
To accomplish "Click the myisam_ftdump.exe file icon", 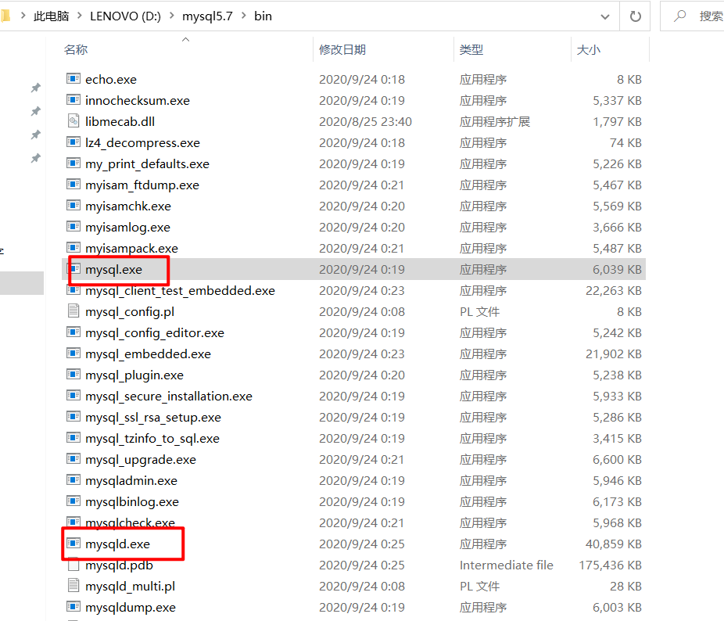I will pyautogui.click(x=73, y=185).
